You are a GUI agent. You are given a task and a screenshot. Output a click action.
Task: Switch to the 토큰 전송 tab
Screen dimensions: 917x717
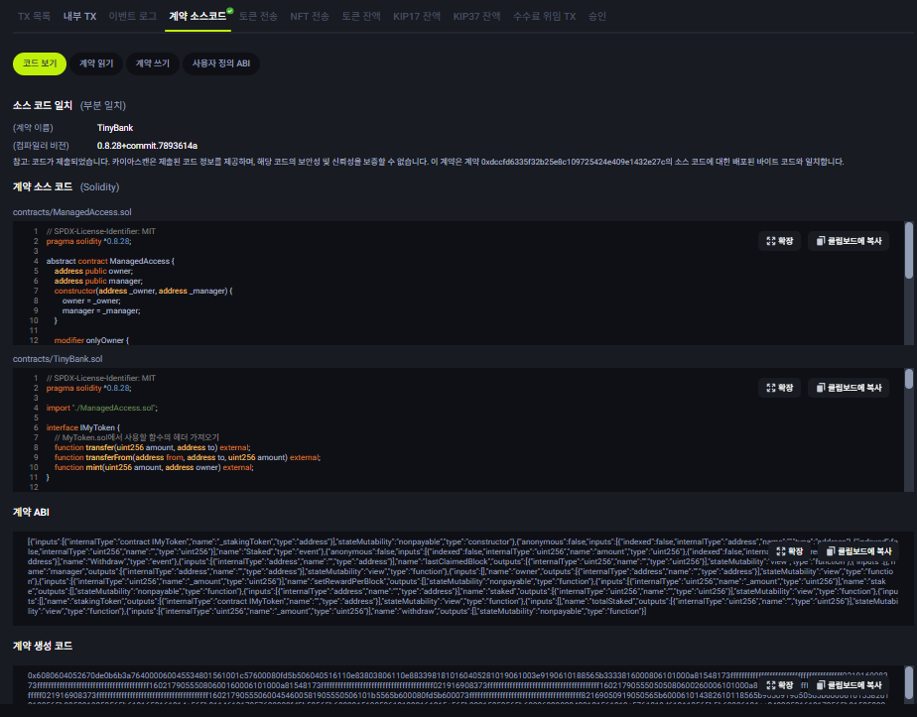point(258,15)
